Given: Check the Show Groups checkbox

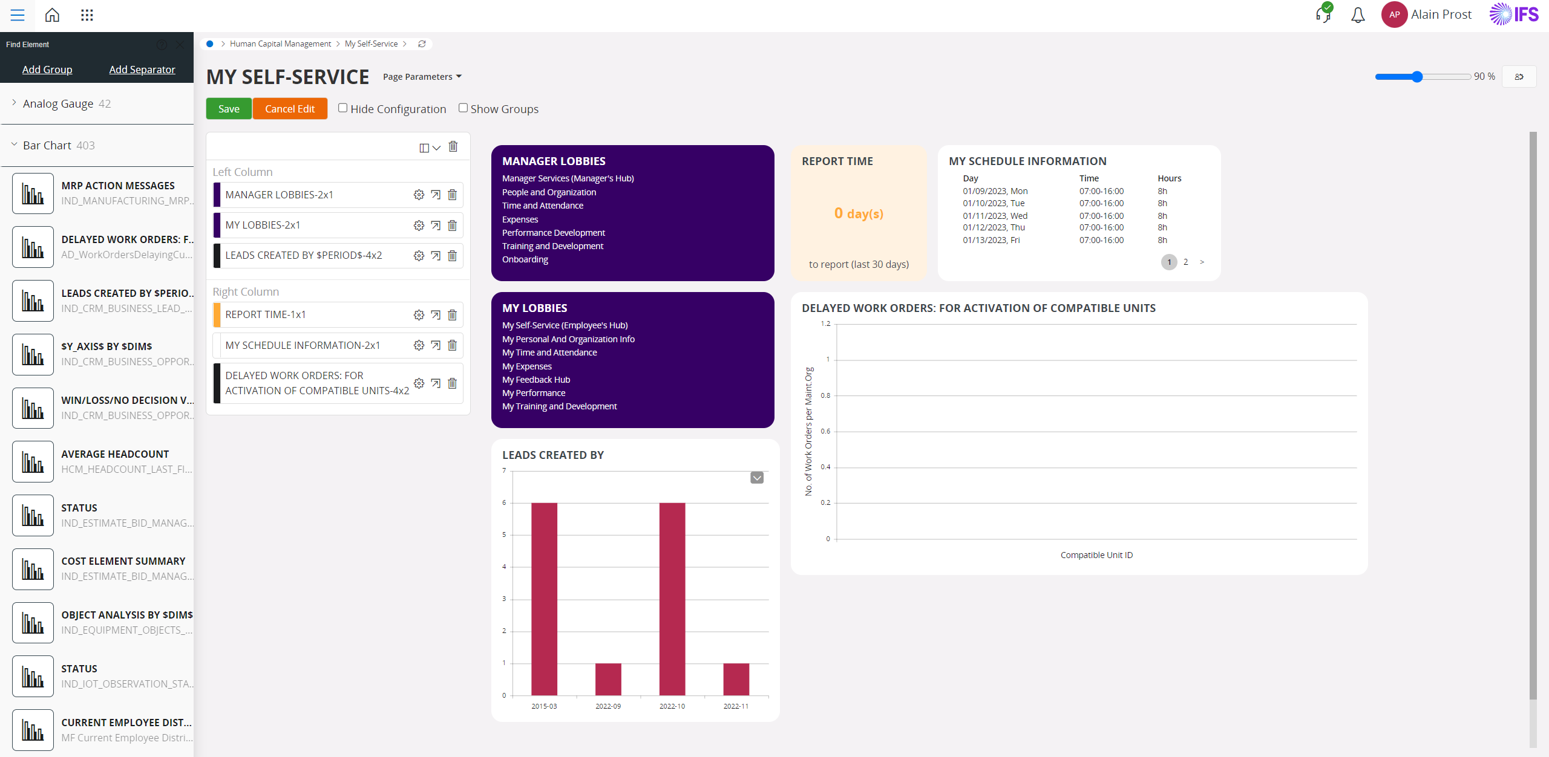Looking at the screenshot, I should 463,108.
